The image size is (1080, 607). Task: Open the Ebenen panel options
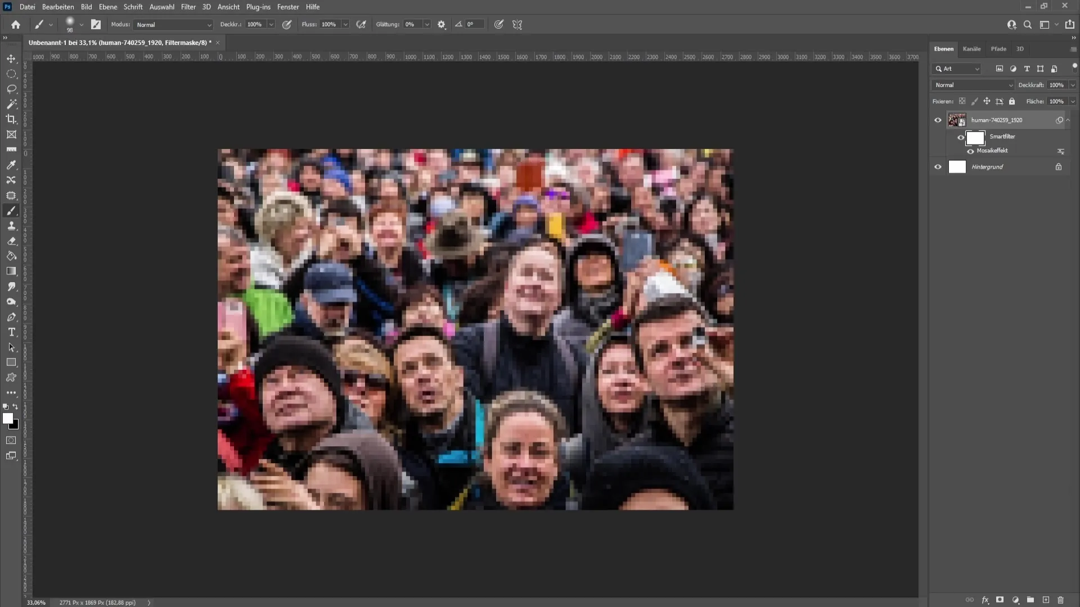click(1073, 48)
